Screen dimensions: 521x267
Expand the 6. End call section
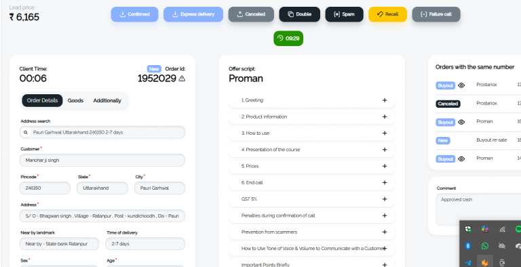pyautogui.click(x=311, y=183)
